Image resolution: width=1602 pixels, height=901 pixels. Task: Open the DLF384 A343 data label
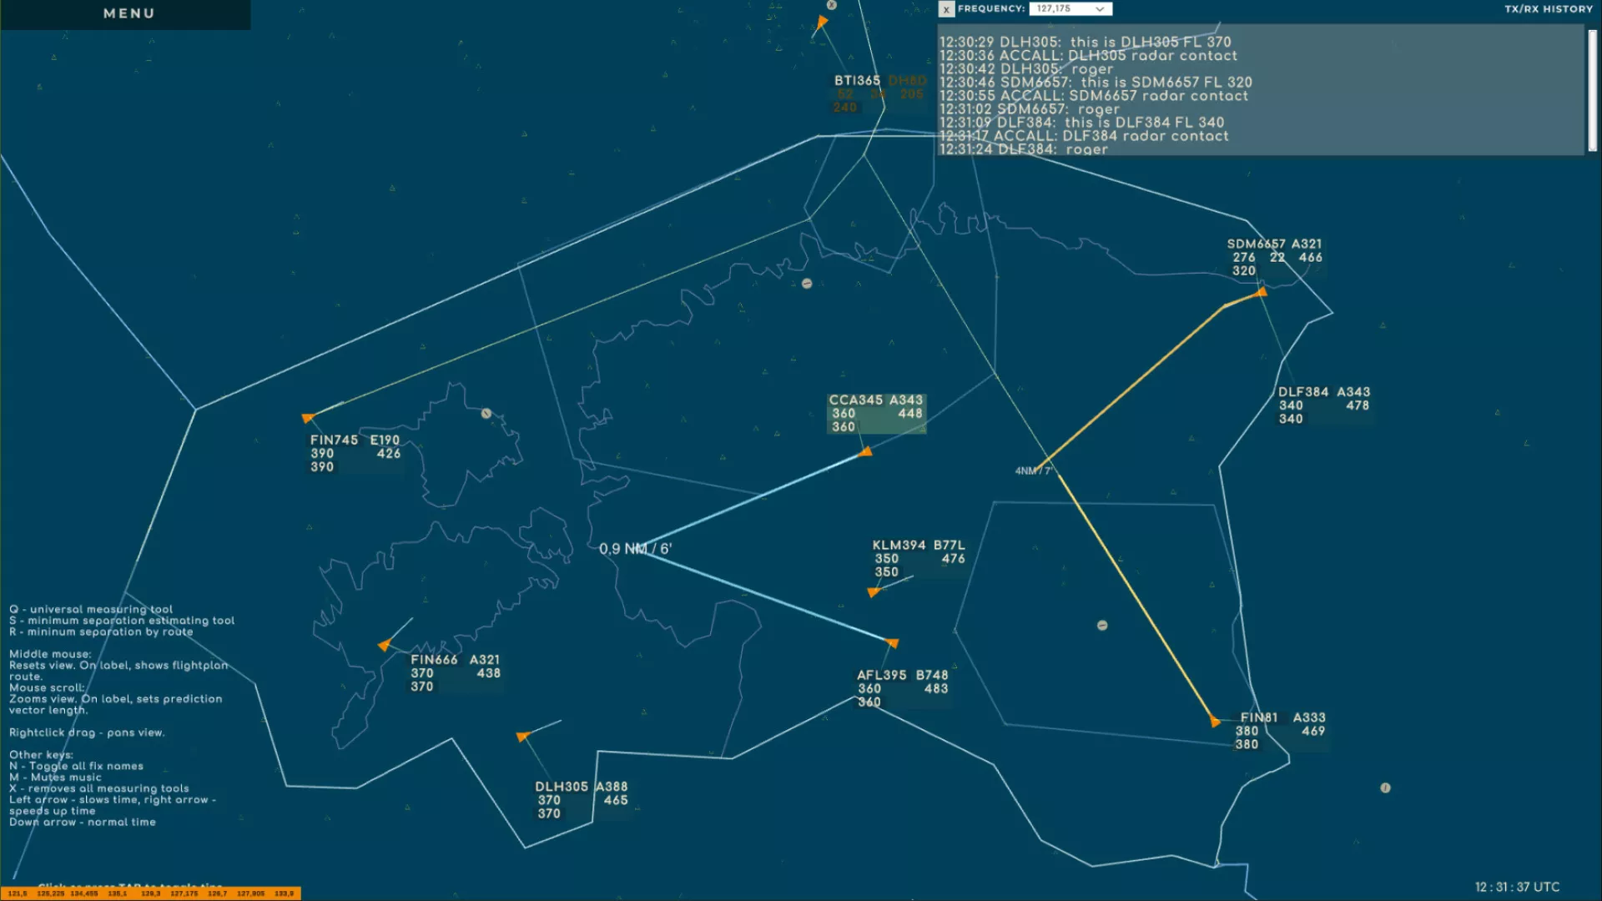pos(1323,405)
